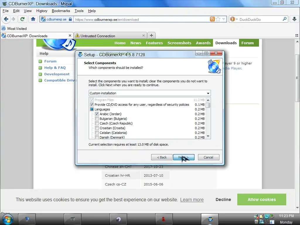Open the Help & FAQ sidebar link
300x225 pixels.
55,68
